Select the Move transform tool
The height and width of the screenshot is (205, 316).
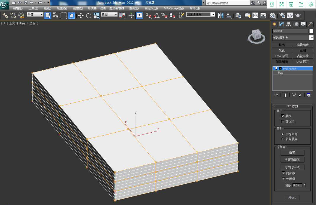point(81,15)
